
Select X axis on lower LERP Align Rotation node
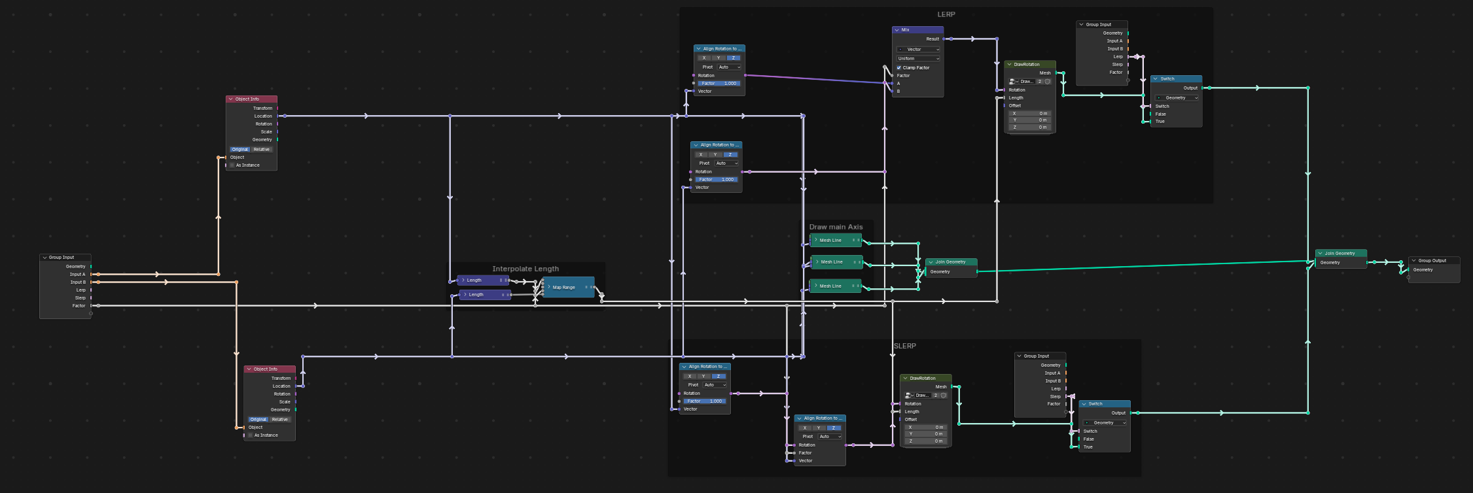click(x=701, y=155)
